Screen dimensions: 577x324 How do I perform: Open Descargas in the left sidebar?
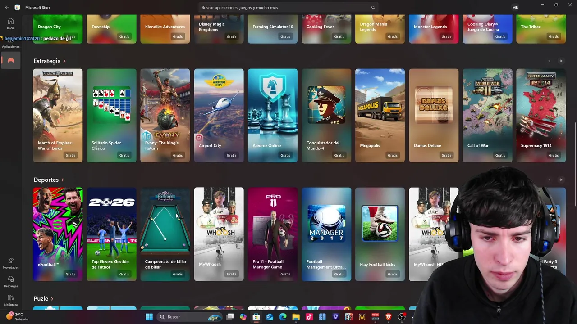tap(10, 282)
